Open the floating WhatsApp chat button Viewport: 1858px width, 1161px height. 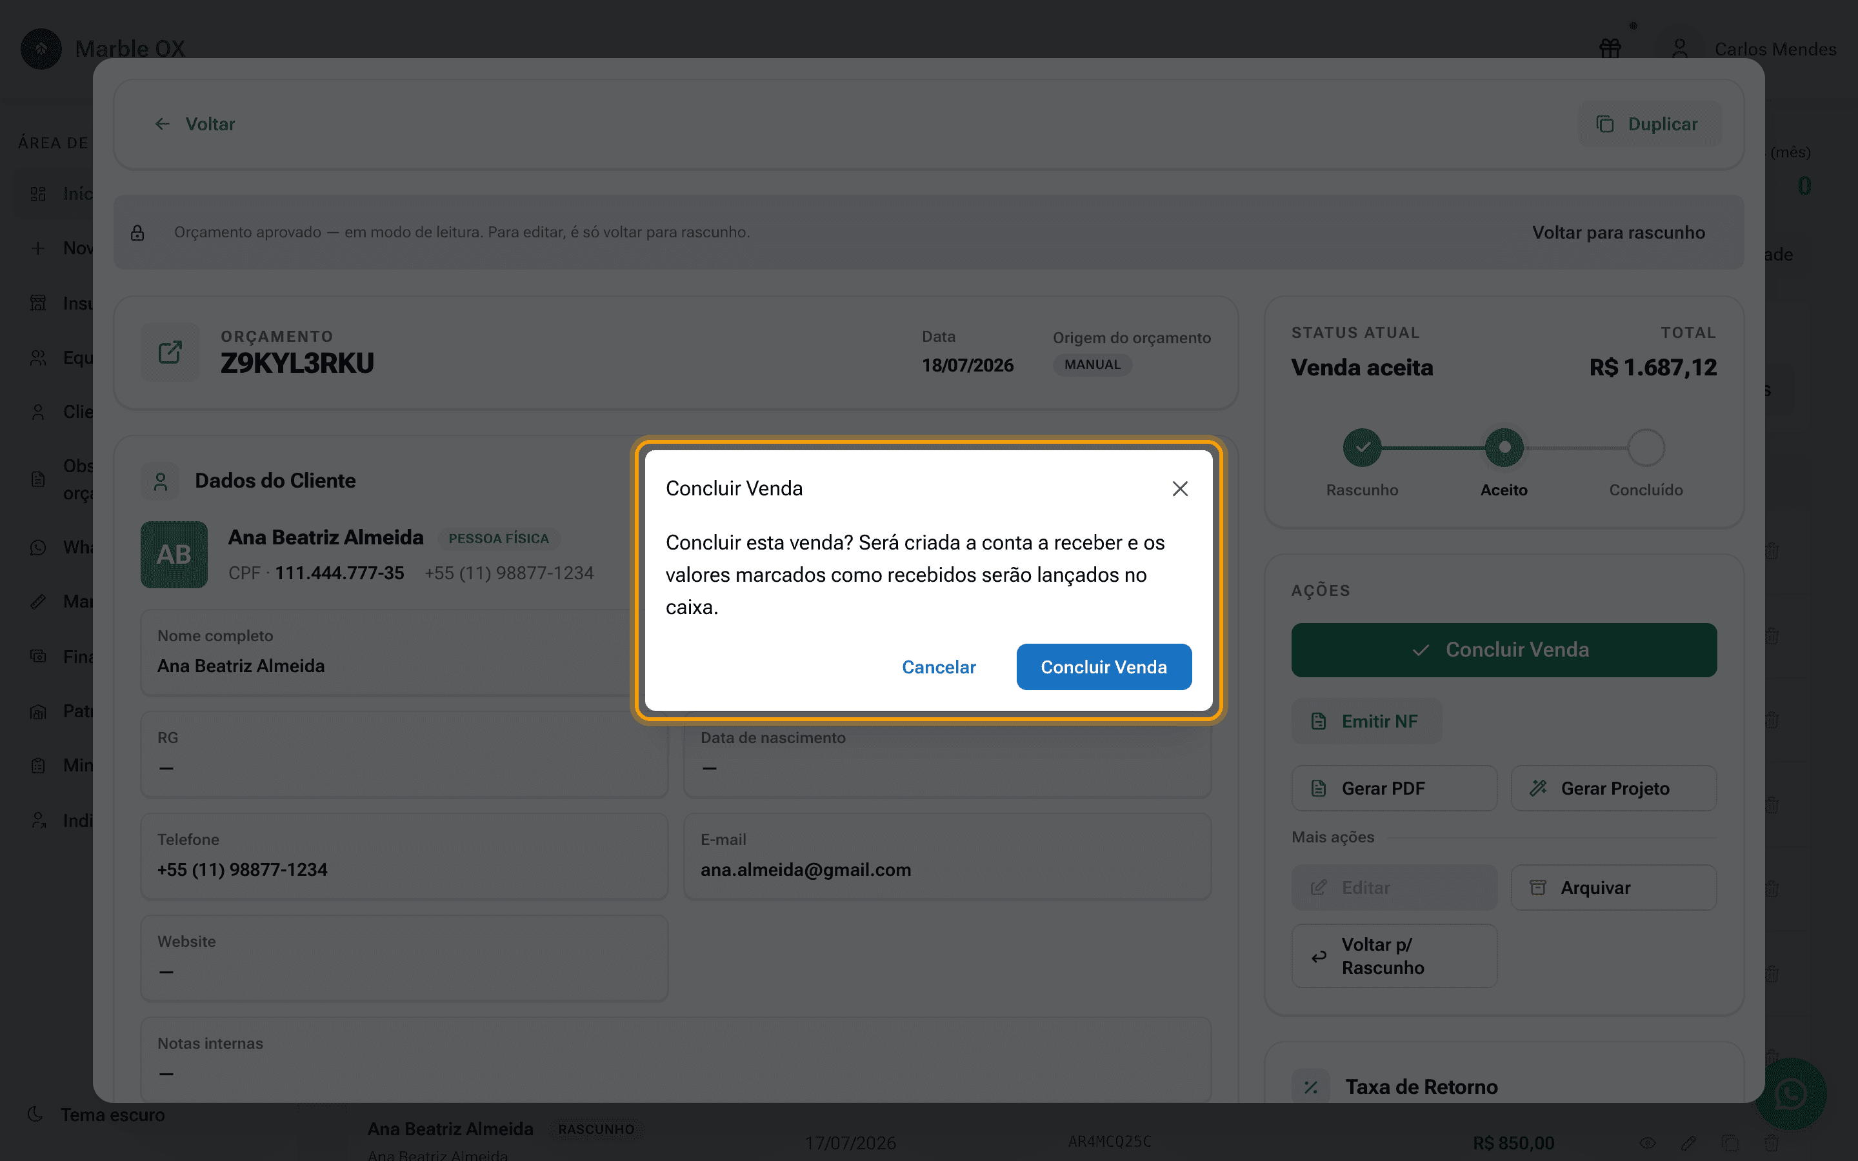tap(1790, 1093)
